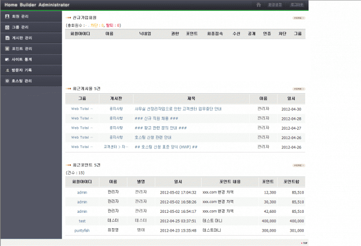Jump to top using TOP link
Viewport: 361px width, 246px height.
click(x=304, y=243)
